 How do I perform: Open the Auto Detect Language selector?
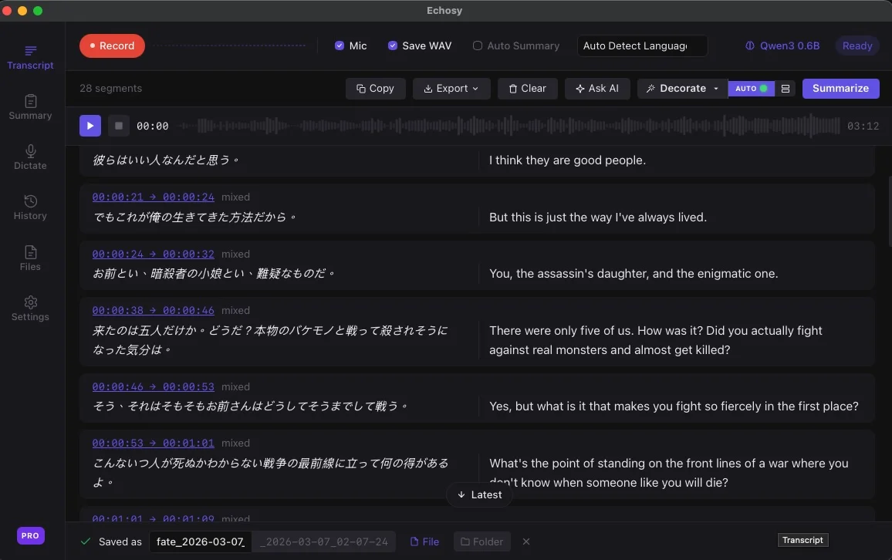[x=642, y=46]
